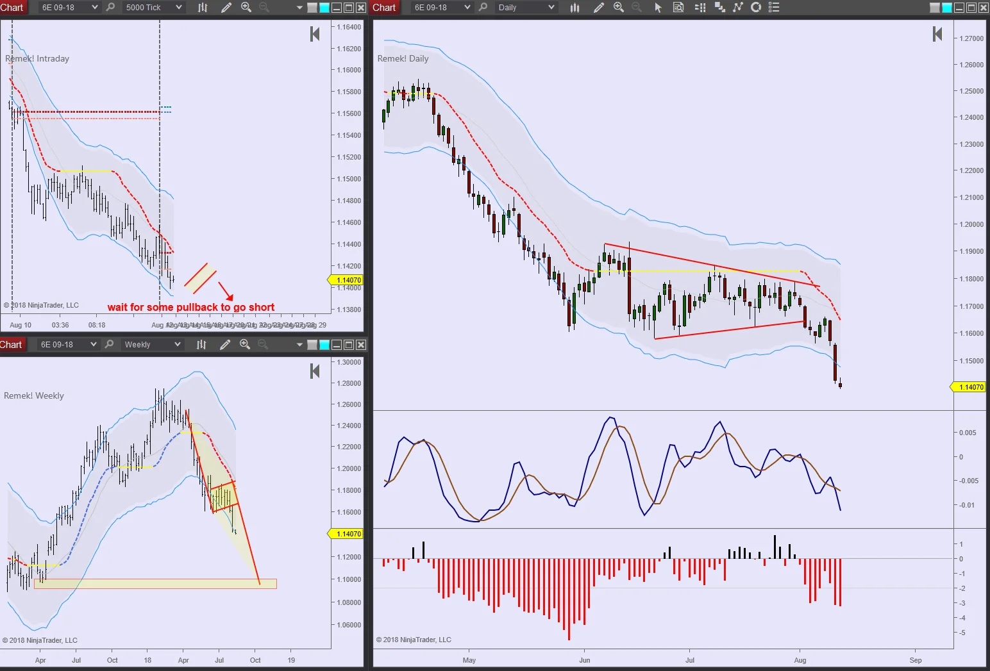The height and width of the screenshot is (671, 990).
Task: Click gray link swatch in intraday chart
Action: (312, 8)
